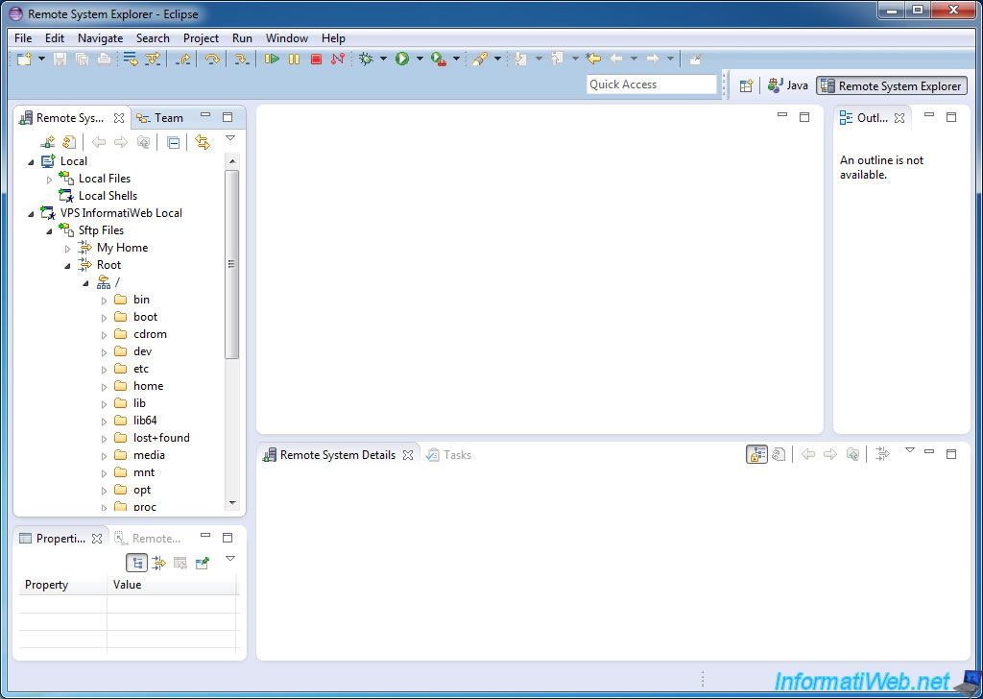
Task: Expand the etc folder
Action: coord(104,370)
